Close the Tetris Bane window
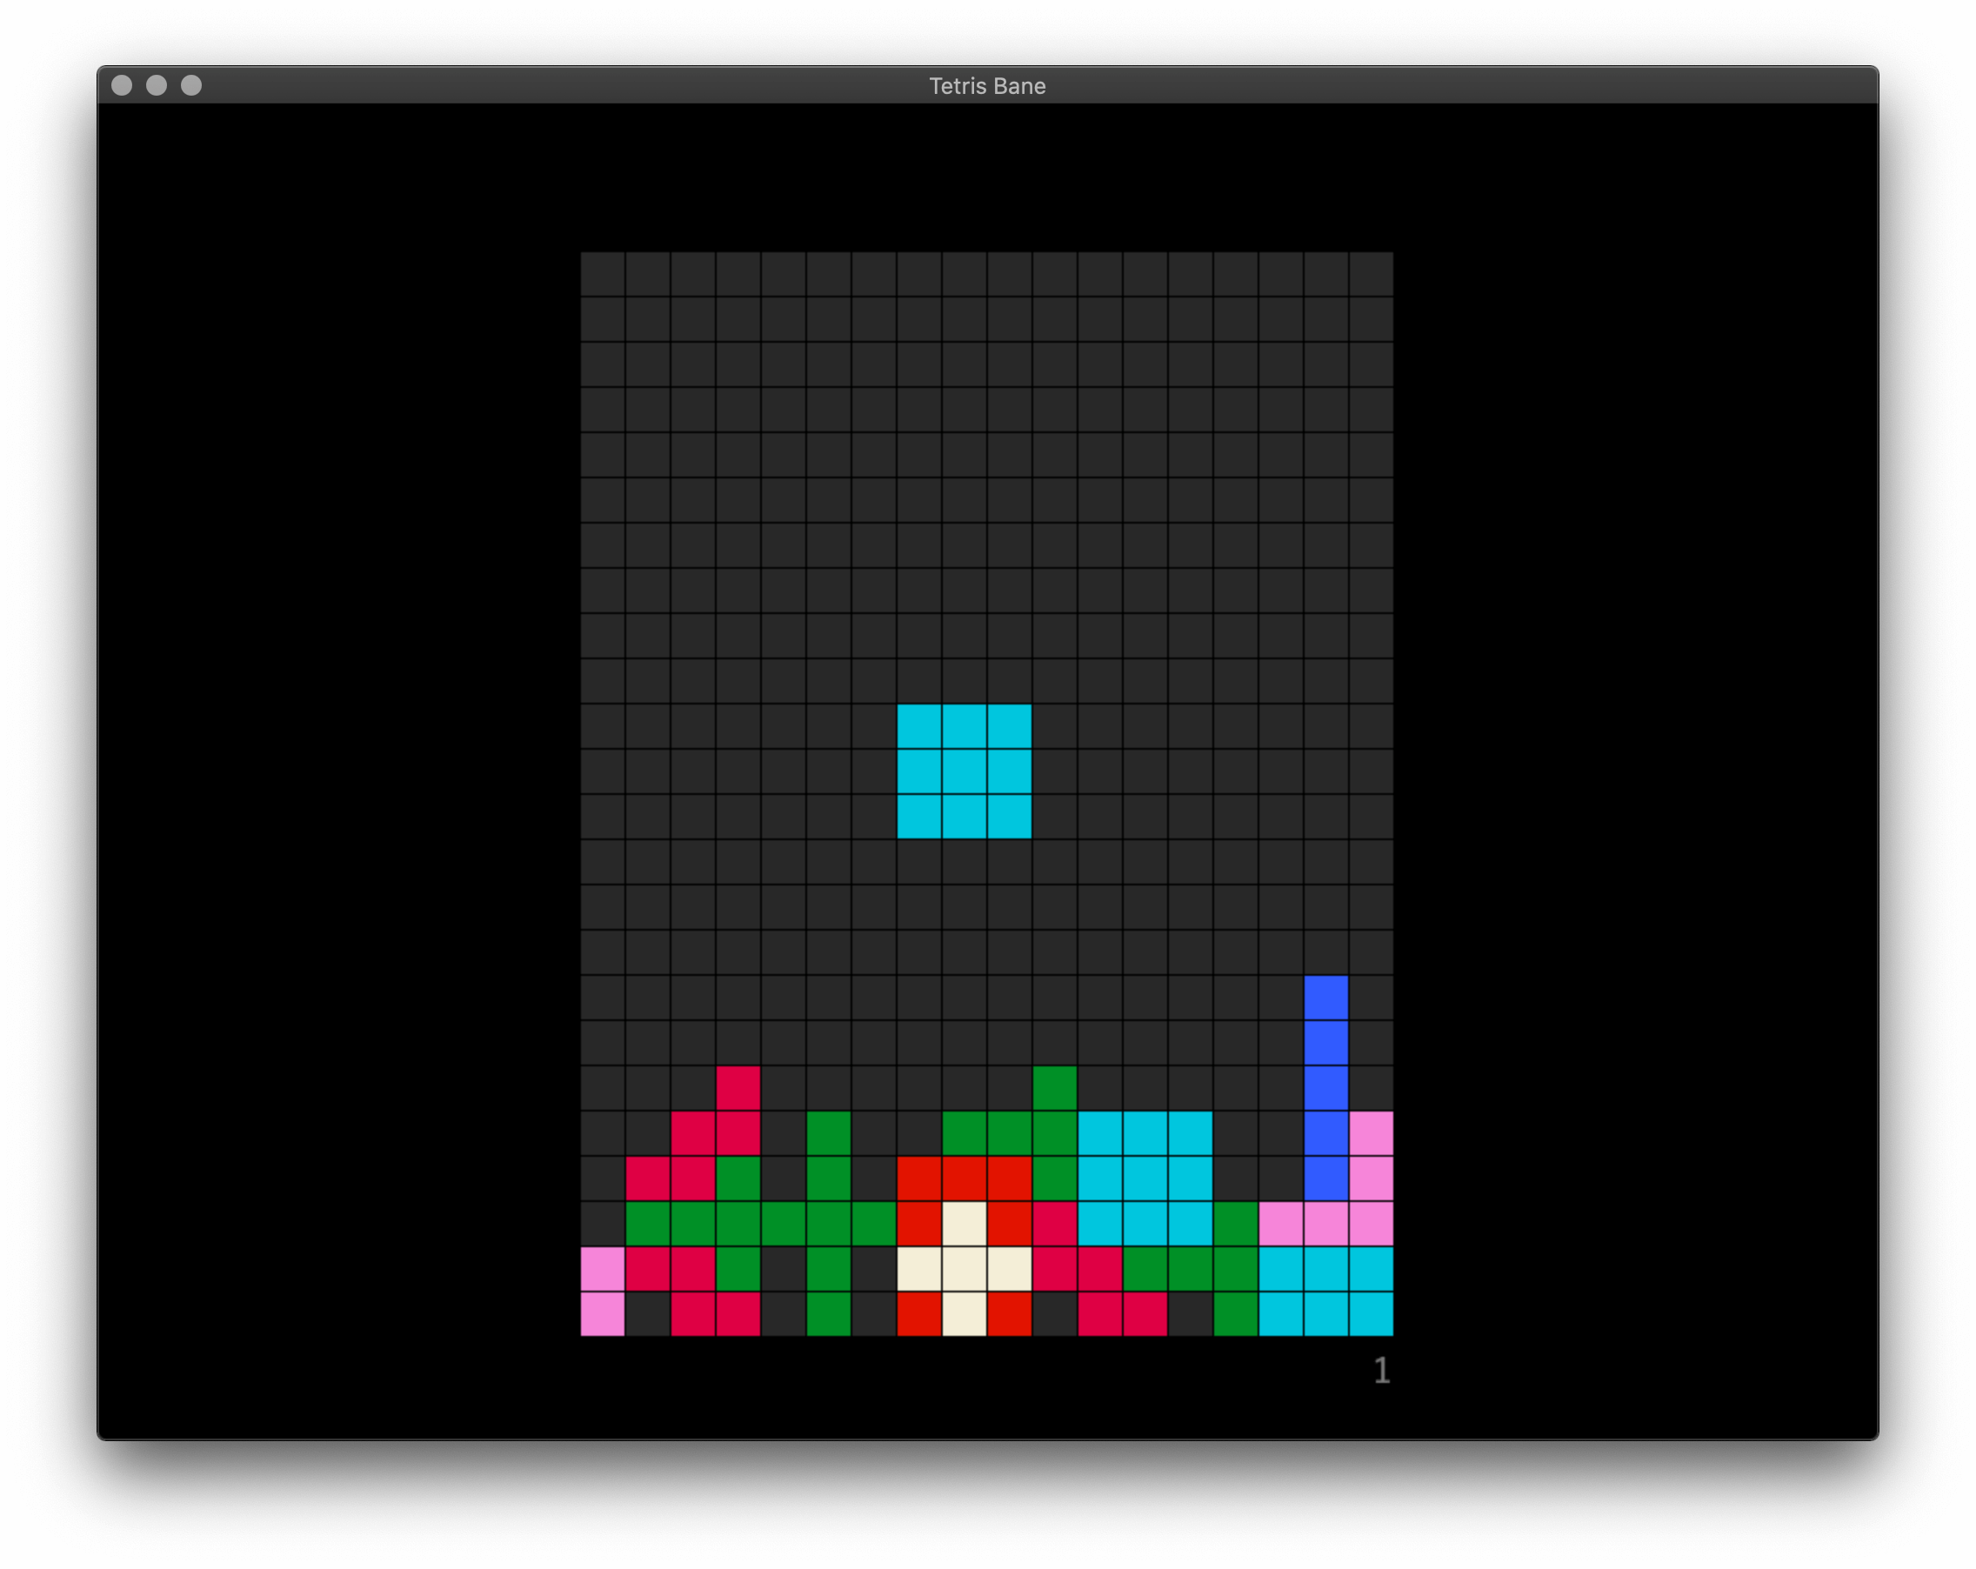 coord(122,85)
